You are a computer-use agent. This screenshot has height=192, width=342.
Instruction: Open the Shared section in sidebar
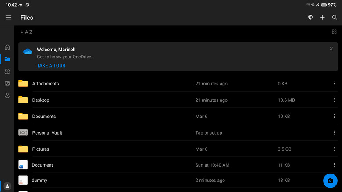(7, 71)
